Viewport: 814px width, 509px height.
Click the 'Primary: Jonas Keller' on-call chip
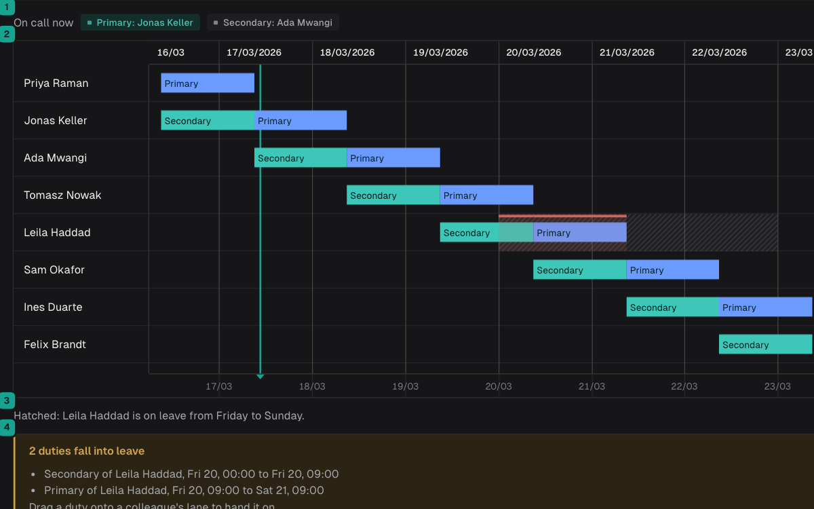(x=140, y=22)
